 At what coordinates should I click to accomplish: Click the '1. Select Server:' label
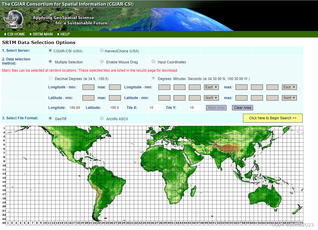[16, 51]
